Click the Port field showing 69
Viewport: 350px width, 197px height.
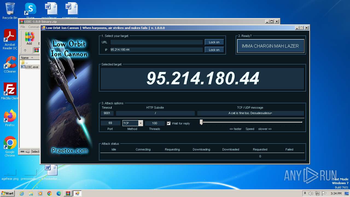coord(110,123)
